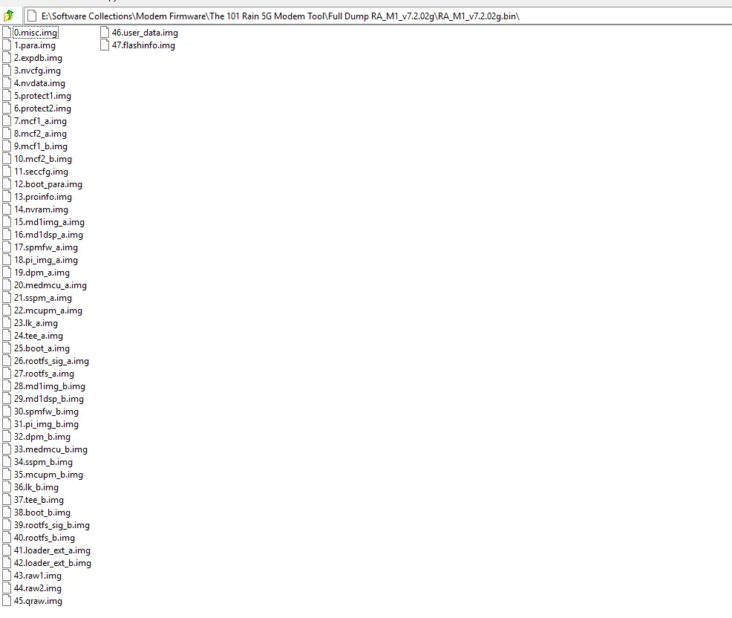Click the file icon of 0.misc.img
This screenshot has width=732, height=618.
point(7,32)
